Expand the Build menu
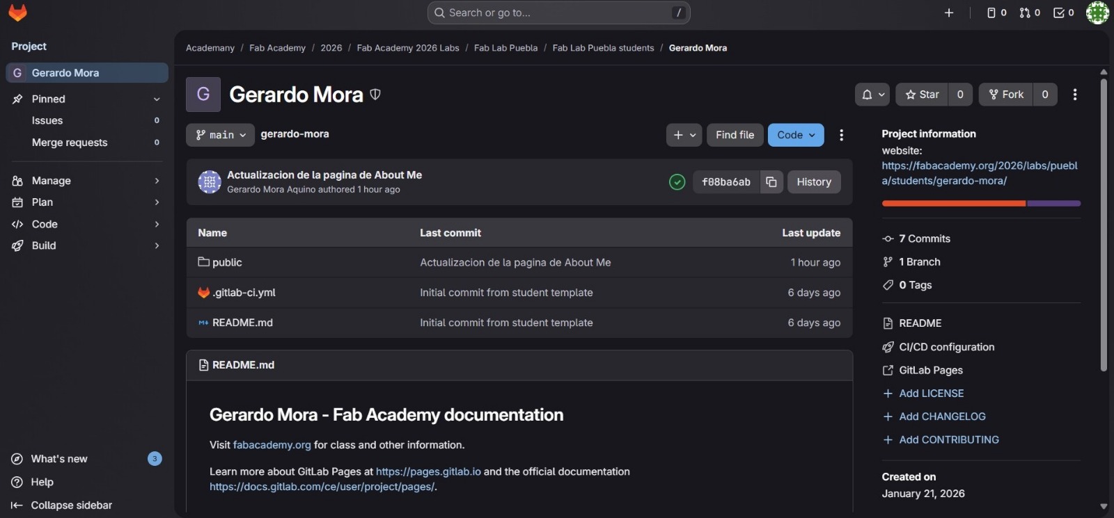The image size is (1114, 518). click(87, 246)
